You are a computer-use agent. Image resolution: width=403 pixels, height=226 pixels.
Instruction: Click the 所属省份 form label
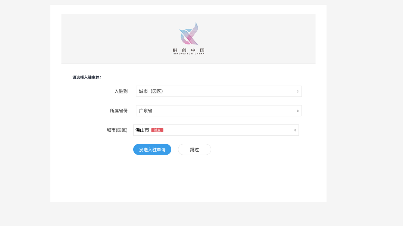tap(118, 111)
